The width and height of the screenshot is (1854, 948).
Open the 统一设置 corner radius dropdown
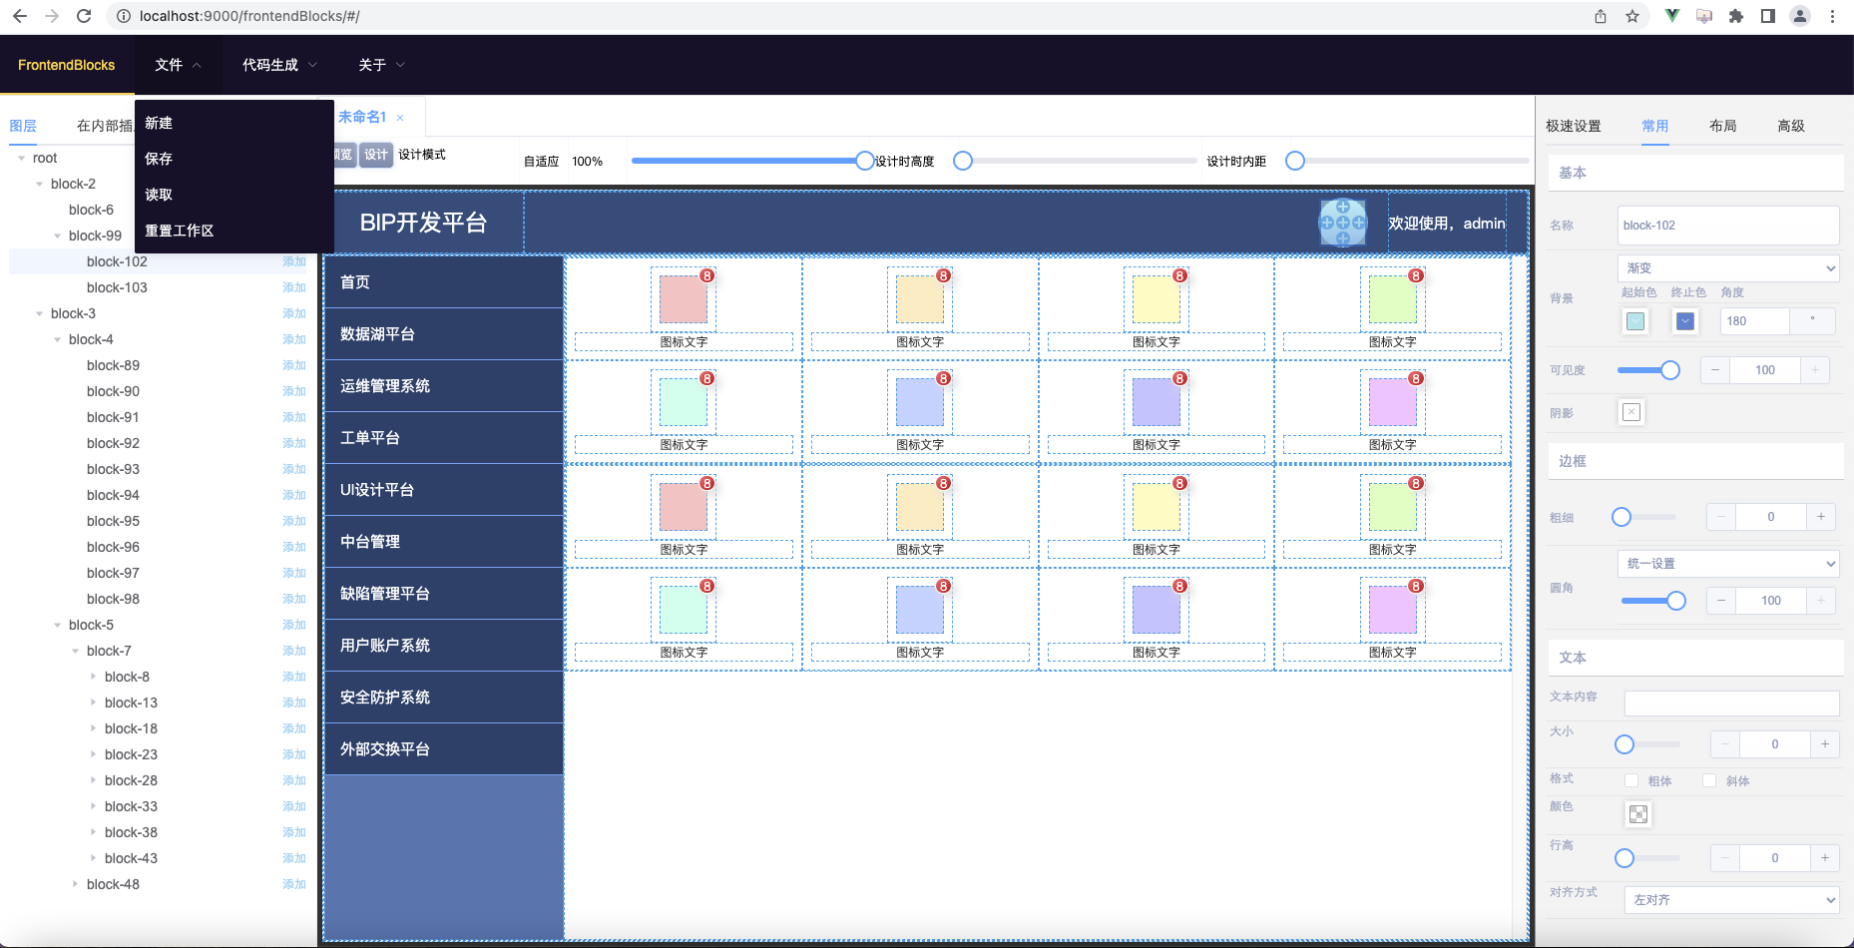pyautogui.click(x=1728, y=563)
